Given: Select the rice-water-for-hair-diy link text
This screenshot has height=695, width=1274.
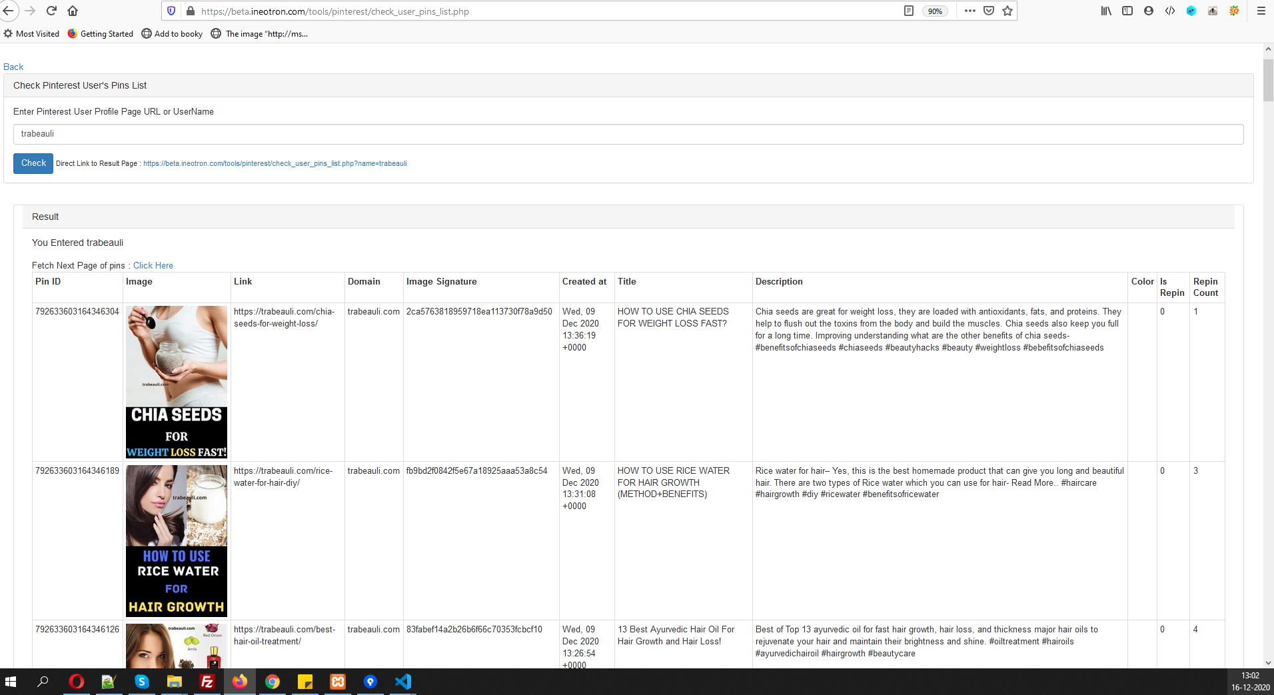Looking at the screenshot, I should [283, 476].
